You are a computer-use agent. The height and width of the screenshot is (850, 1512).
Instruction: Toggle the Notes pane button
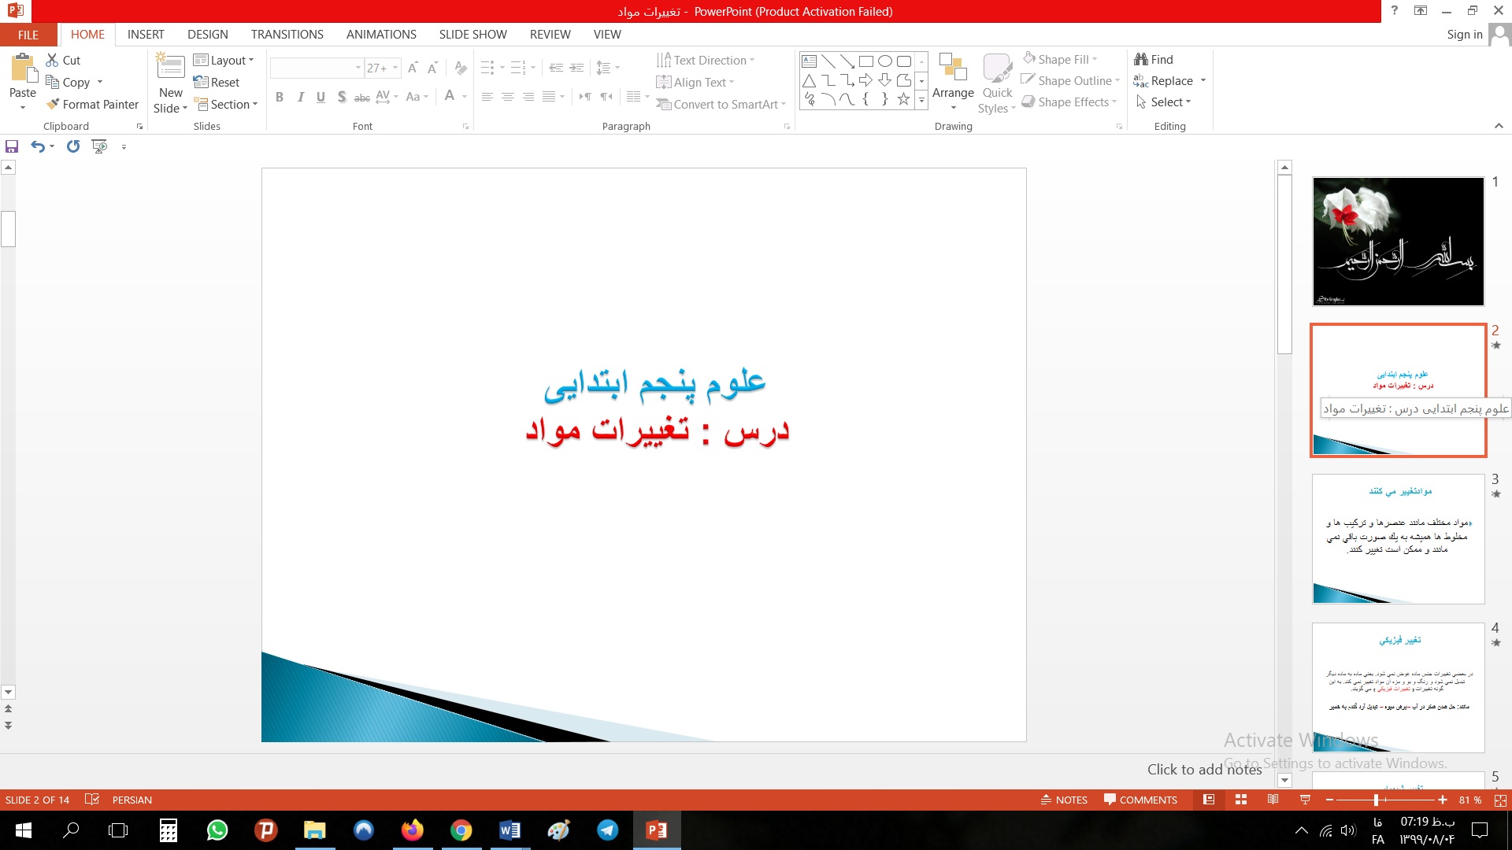1064,800
